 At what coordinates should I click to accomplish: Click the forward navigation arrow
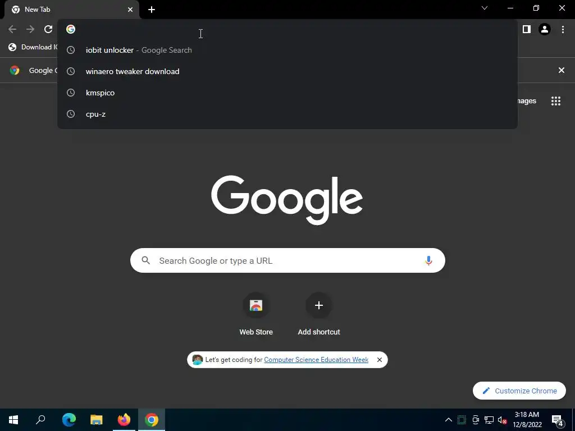[x=30, y=29]
